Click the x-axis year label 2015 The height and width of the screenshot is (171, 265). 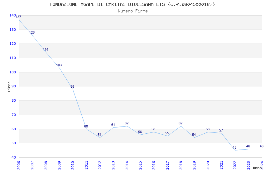tap(140, 165)
